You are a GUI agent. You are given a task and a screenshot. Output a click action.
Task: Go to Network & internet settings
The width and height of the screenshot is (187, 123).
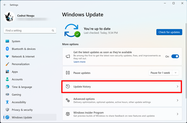tap(23, 56)
